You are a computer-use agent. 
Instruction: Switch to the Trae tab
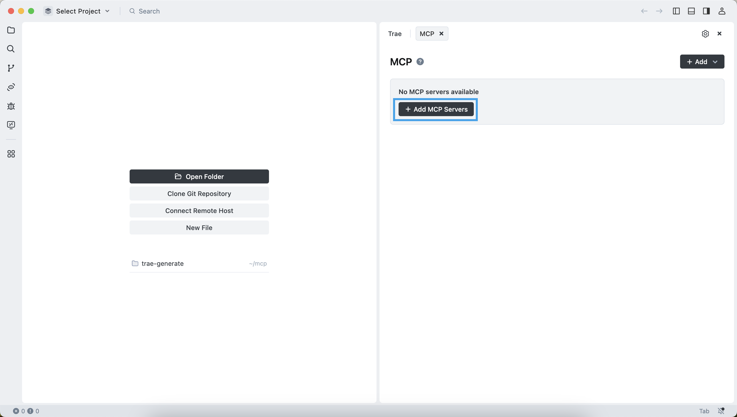tap(395, 34)
